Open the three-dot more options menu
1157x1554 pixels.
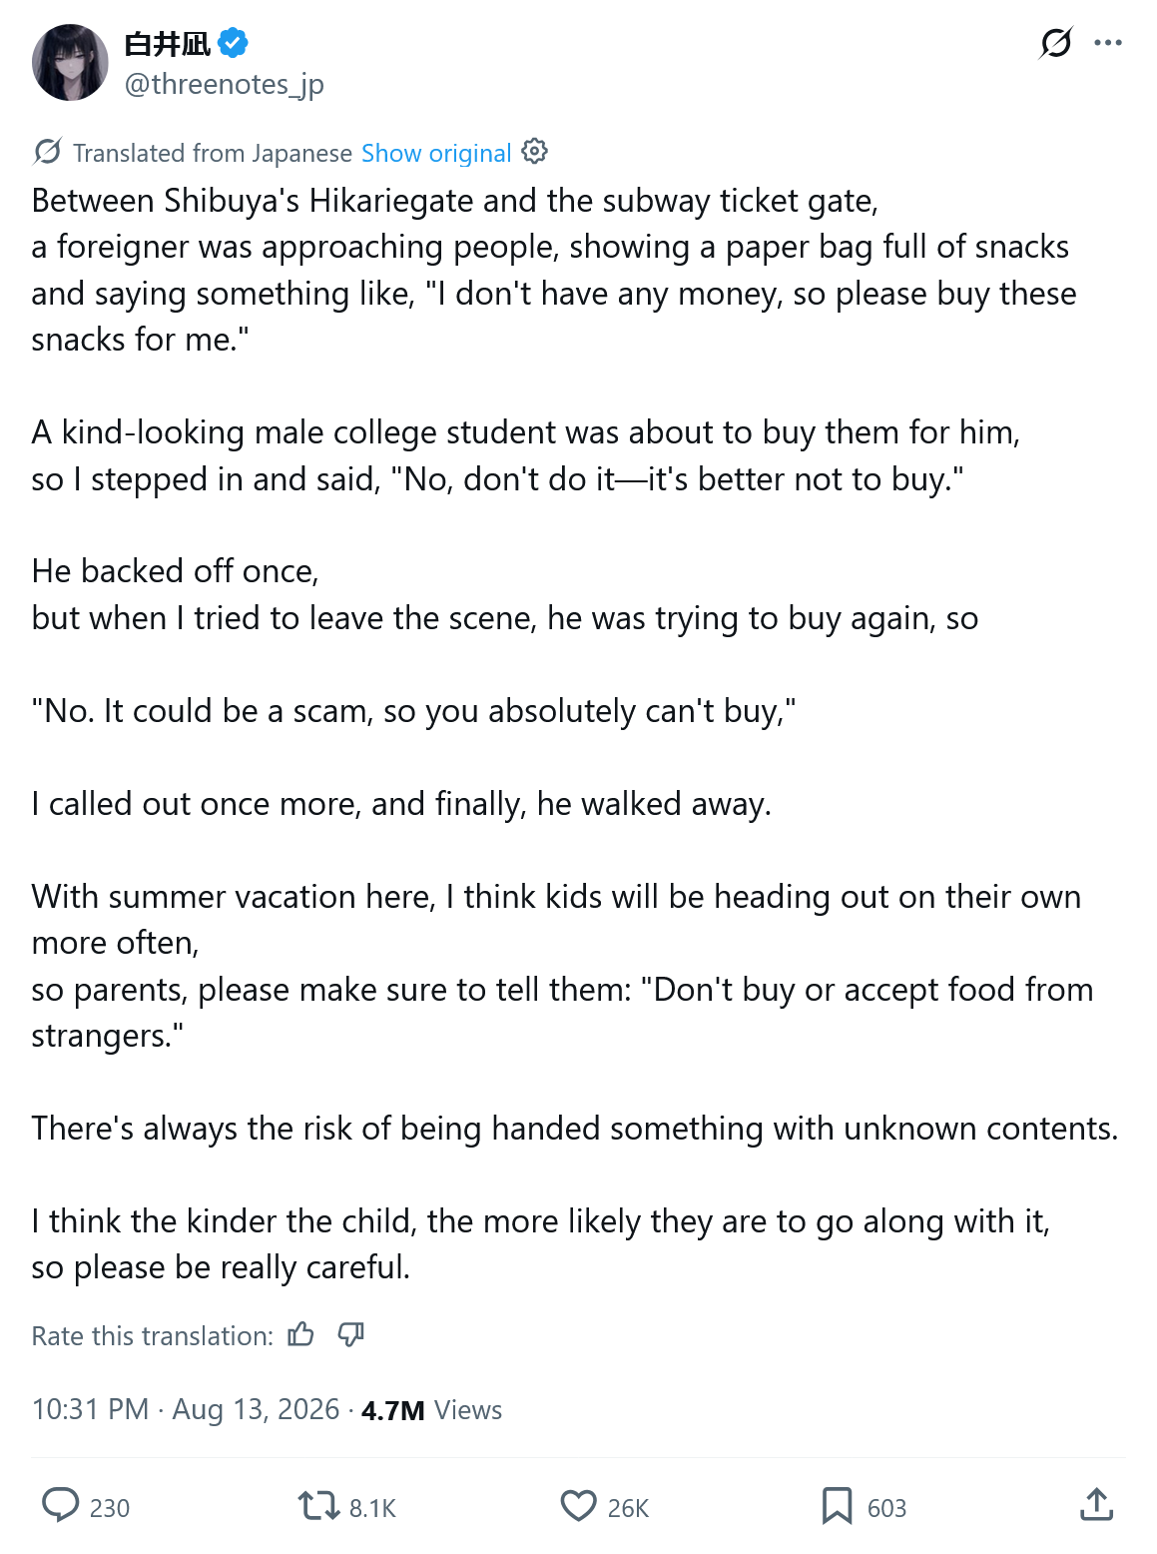point(1108,43)
